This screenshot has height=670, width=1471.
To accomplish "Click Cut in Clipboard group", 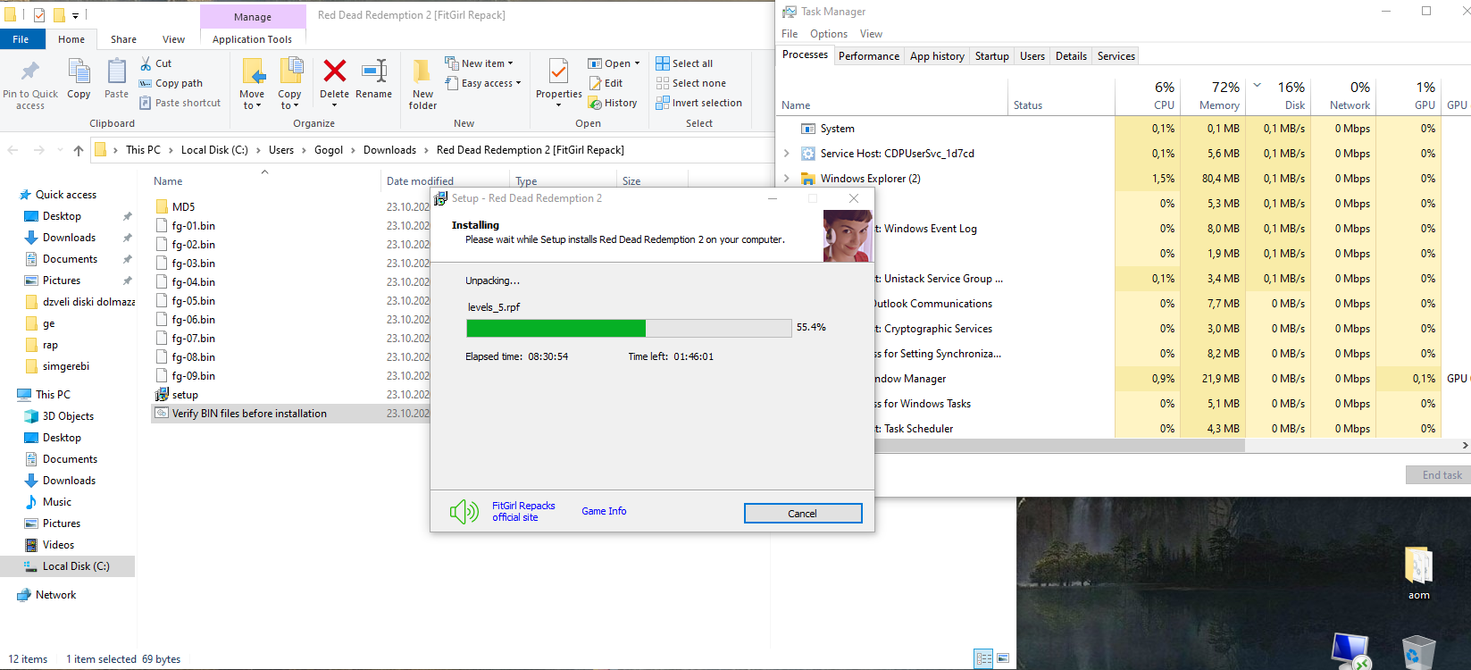I will 155,63.
